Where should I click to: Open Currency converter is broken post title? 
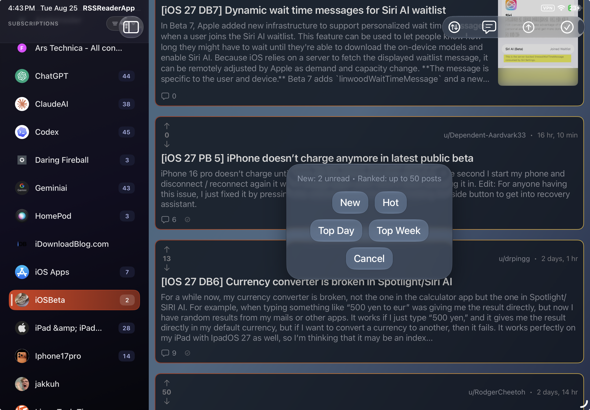coord(306,282)
